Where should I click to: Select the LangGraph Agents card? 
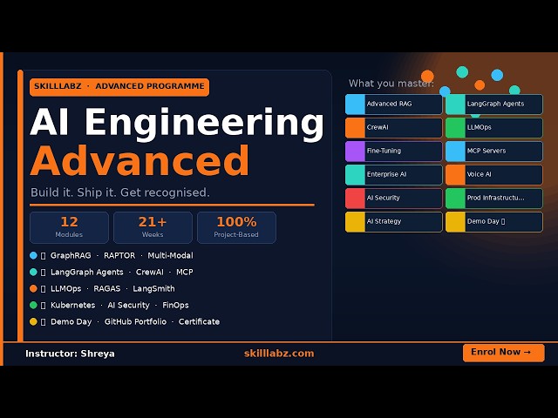[494, 104]
